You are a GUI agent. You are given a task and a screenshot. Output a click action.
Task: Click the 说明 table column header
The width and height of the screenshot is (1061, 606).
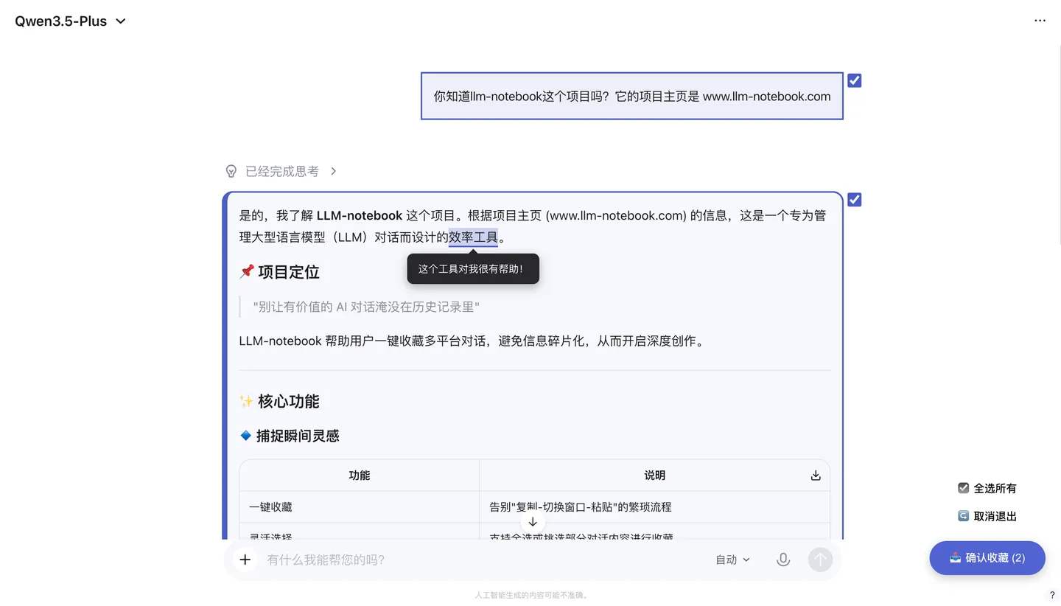(654, 476)
